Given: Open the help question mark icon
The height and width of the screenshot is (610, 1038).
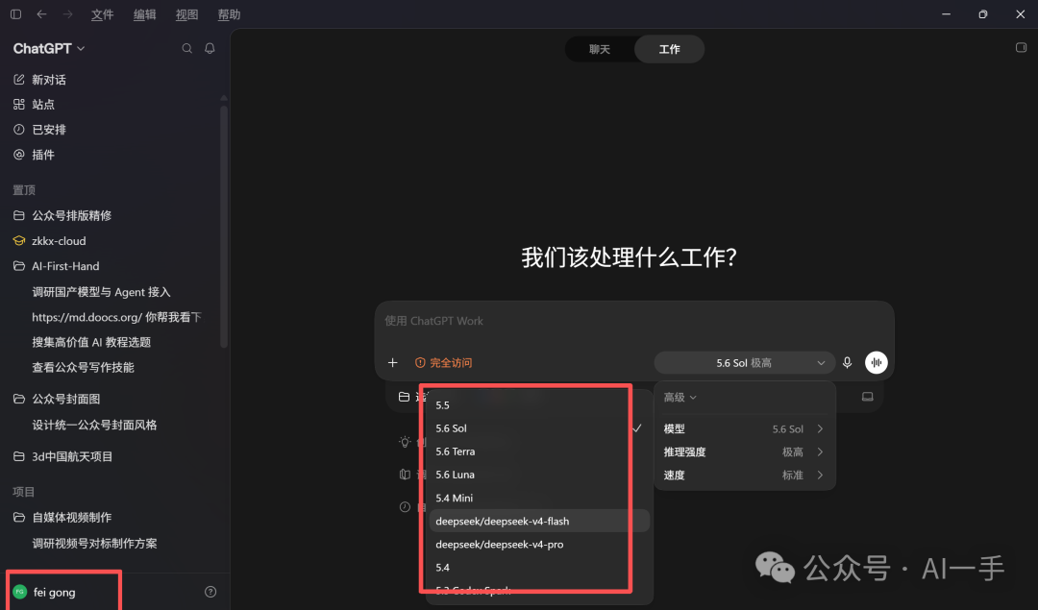Looking at the screenshot, I should (210, 592).
